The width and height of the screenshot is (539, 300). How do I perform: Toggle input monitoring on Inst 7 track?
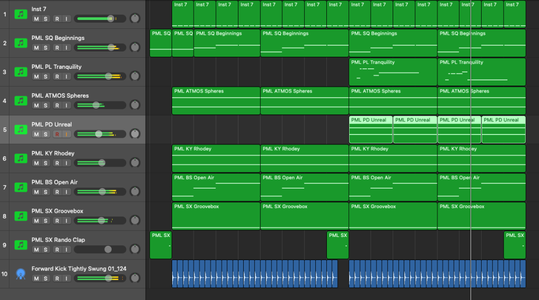click(66, 19)
